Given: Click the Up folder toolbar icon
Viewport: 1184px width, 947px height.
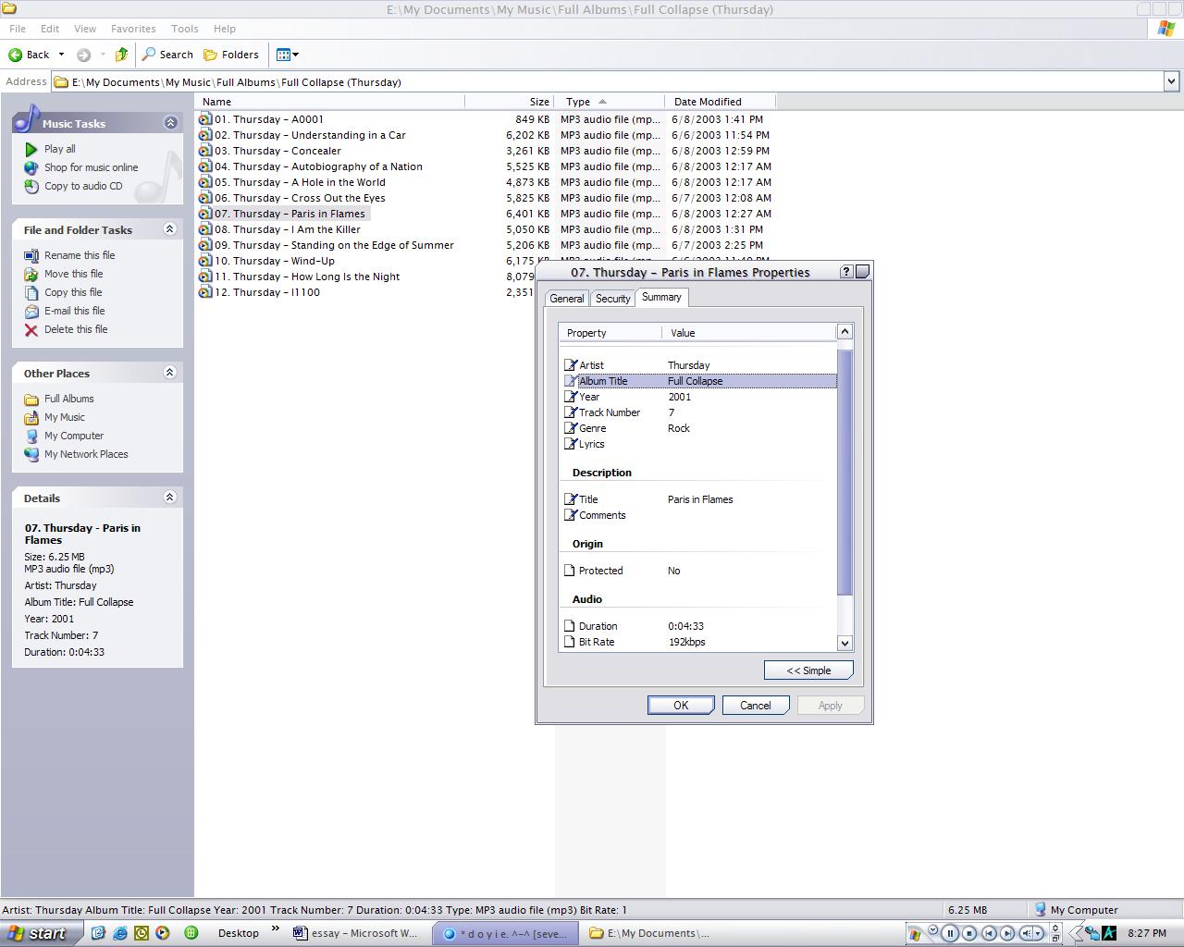Looking at the screenshot, I should click(121, 55).
